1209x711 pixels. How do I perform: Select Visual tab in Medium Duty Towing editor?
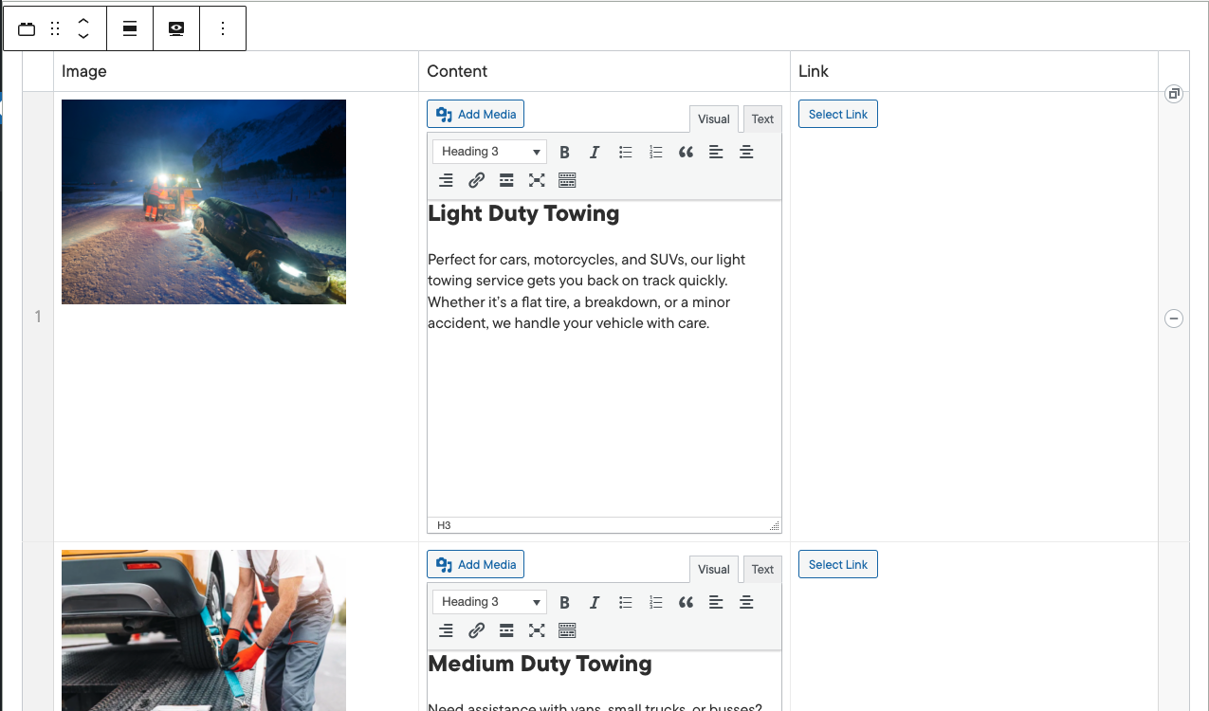[x=713, y=570]
